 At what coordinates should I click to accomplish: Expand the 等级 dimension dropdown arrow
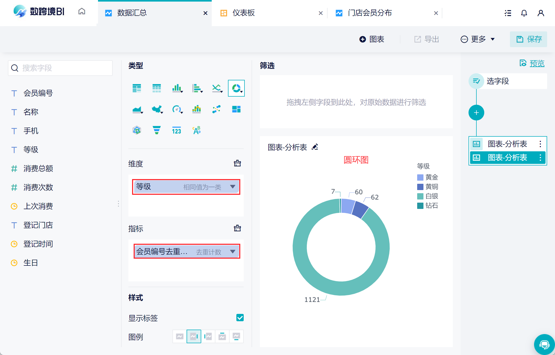click(232, 187)
